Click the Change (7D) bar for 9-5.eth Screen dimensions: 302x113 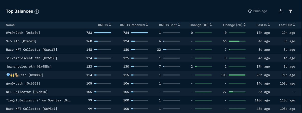tap(237, 41)
